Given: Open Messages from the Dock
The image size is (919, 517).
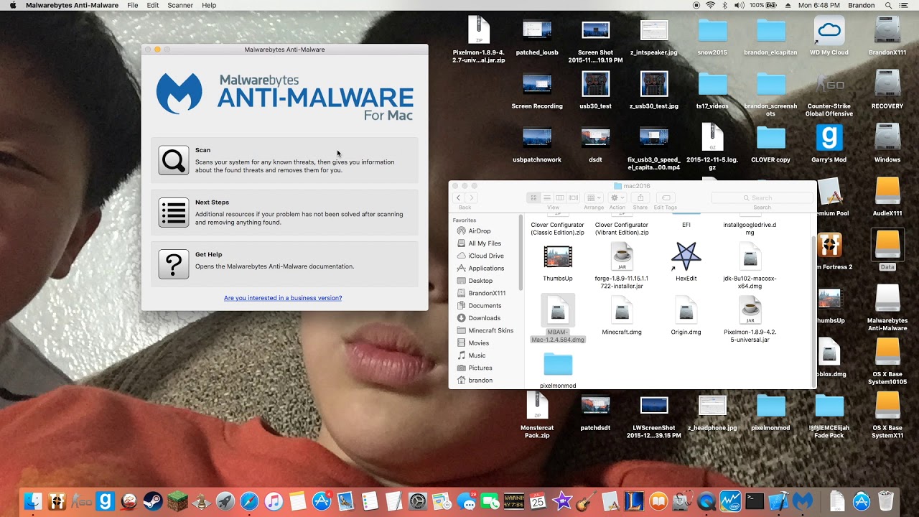Looking at the screenshot, I should point(466,500).
